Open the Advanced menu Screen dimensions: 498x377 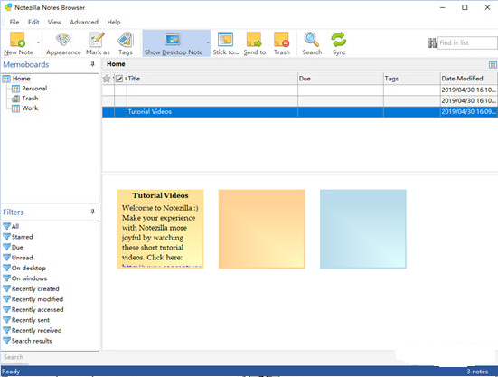click(x=84, y=22)
